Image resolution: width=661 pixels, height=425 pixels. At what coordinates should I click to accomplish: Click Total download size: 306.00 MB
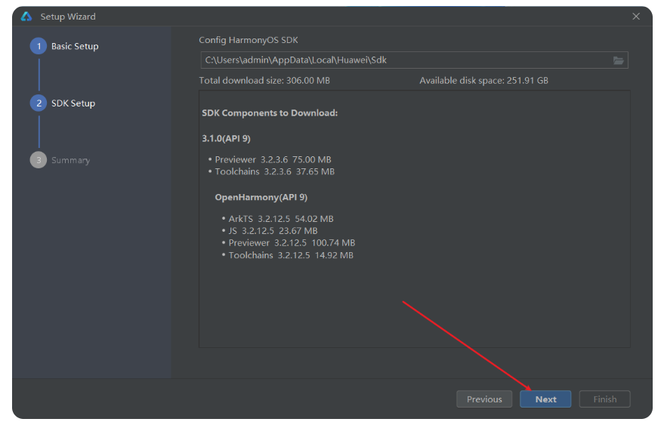click(264, 81)
